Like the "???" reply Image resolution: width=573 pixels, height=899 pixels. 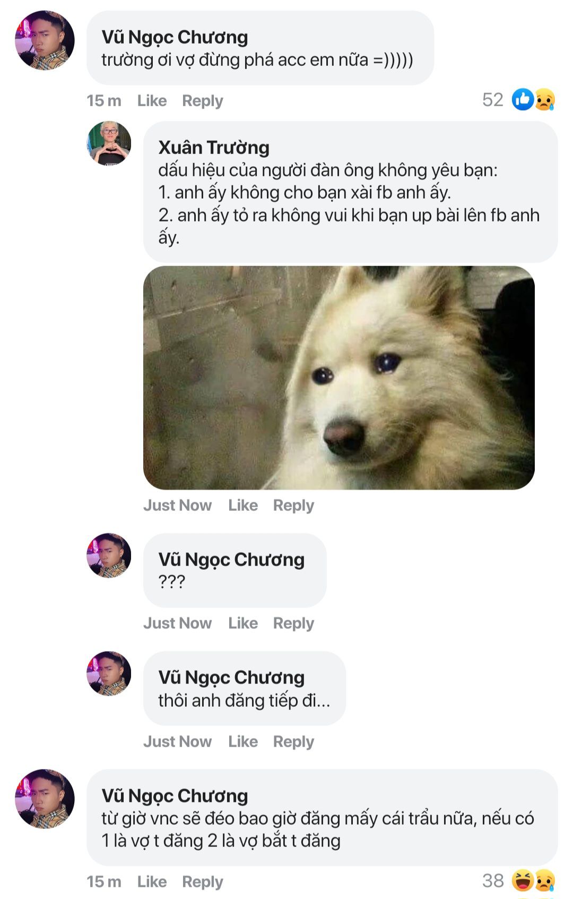tap(243, 623)
